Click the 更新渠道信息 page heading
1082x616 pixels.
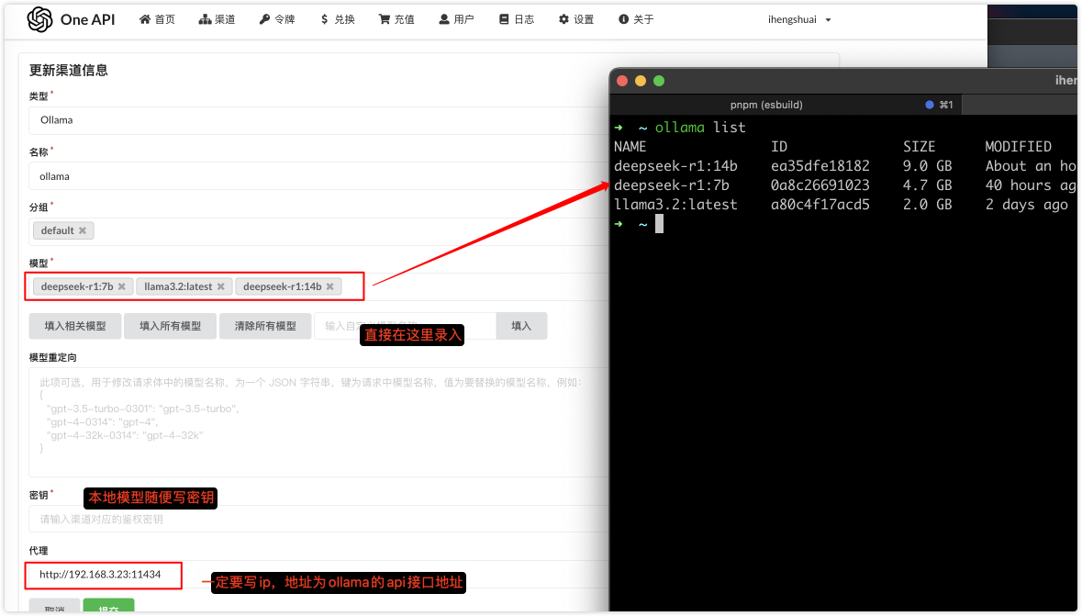pyautogui.click(x=68, y=71)
